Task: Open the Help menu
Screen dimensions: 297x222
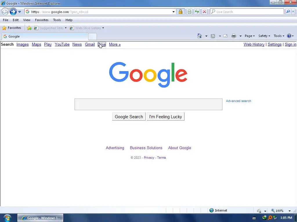Action: pyautogui.click(x=69, y=20)
